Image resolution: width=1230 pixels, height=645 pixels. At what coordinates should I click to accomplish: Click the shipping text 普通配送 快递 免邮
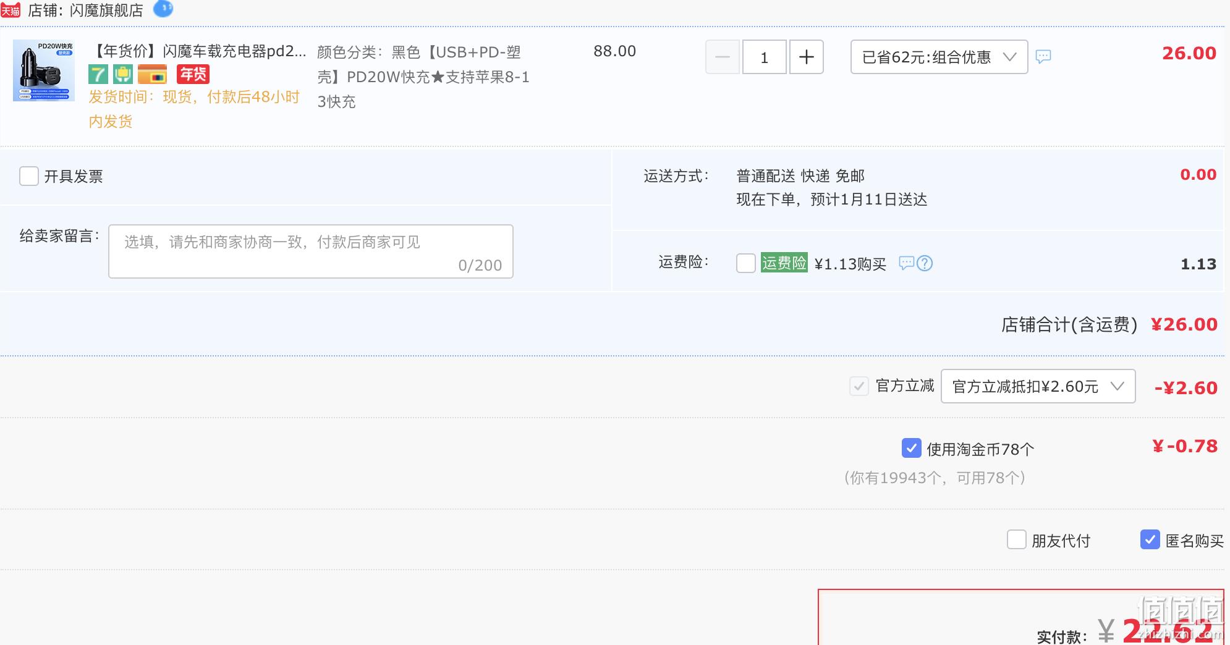point(800,176)
